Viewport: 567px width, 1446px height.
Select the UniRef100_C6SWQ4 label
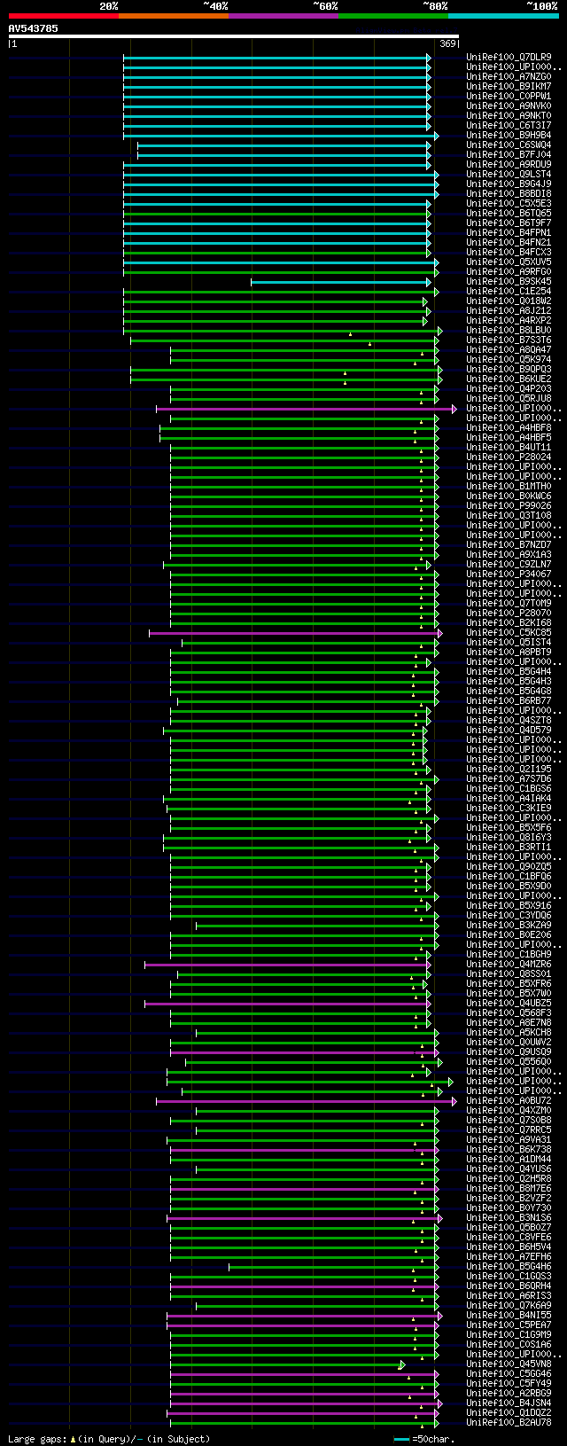[x=509, y=145]
